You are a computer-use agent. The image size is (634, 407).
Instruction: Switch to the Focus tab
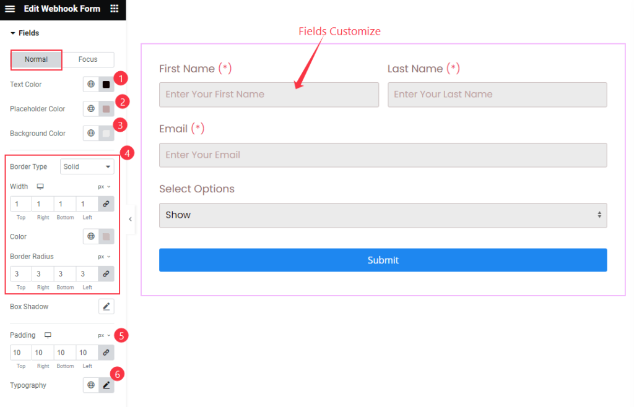coord(88,59)
